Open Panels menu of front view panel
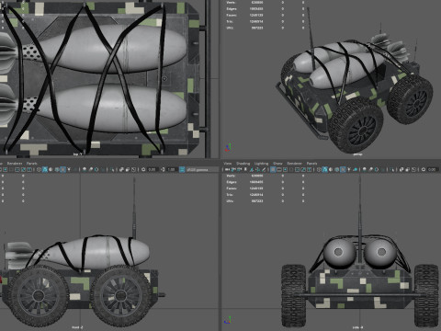The image size is (441, 331). click(32, 164)
